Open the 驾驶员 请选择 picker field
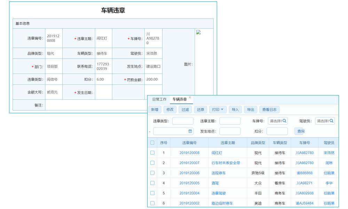348x209 pixels. click(322, 121)
